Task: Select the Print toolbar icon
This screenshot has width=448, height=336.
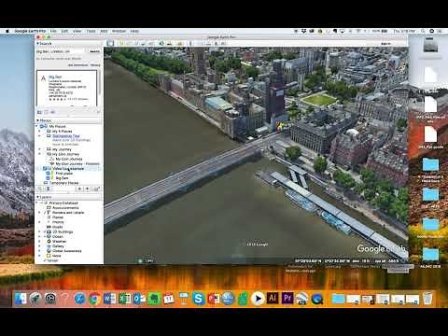Action: [209, 43]
